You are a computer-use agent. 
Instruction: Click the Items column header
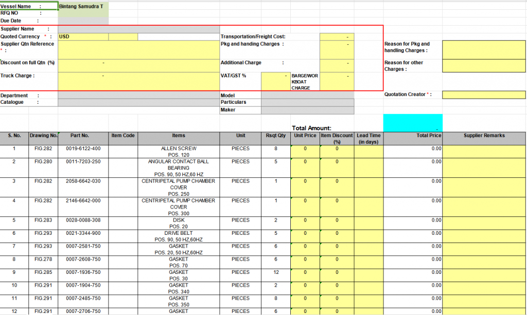179,136
